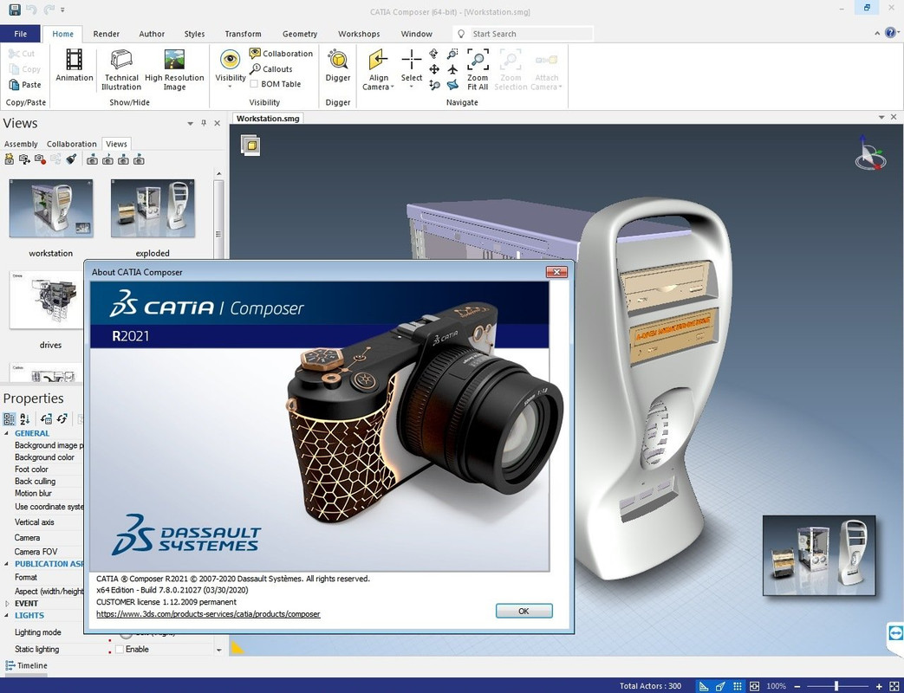Open the document tab list dropdown arrow

point(881,117)
